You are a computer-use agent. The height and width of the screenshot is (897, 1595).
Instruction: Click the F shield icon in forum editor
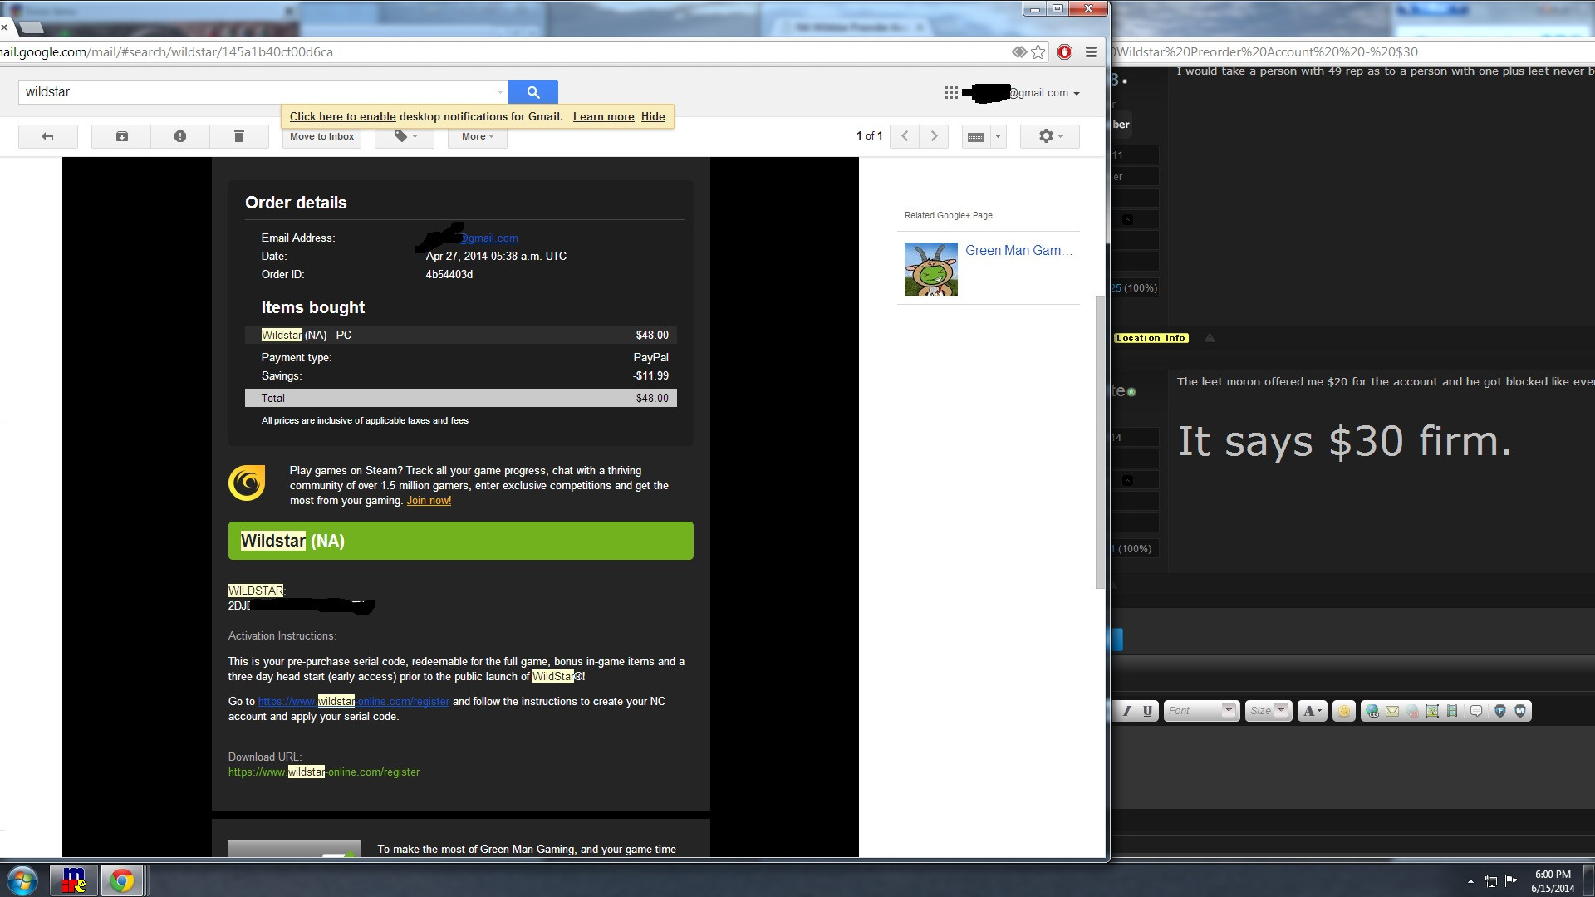(1500, 711)
